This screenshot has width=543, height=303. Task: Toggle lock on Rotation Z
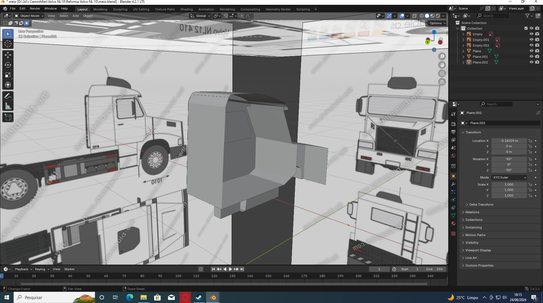coord(530,170)
